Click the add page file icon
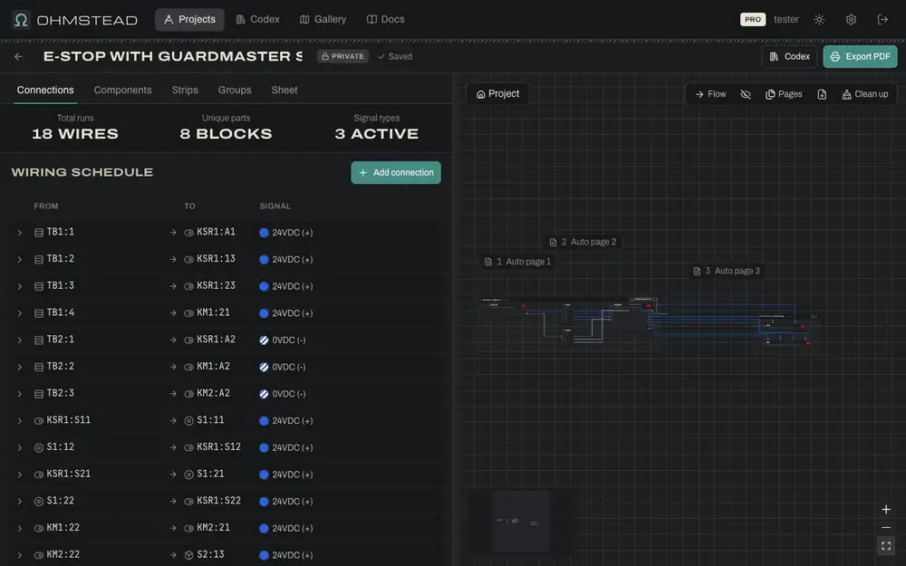 (822, 94)
